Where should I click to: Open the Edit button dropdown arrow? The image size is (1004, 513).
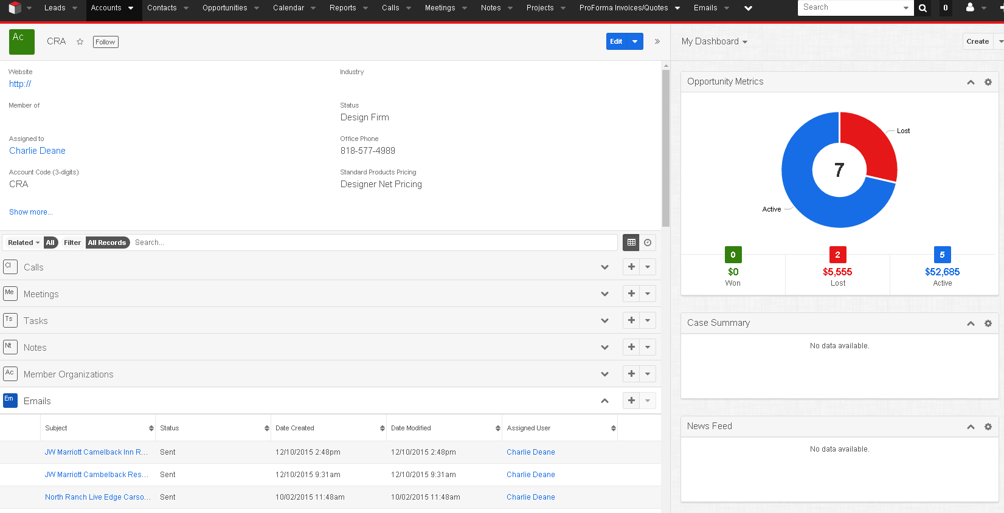click(x=635, y=41)
